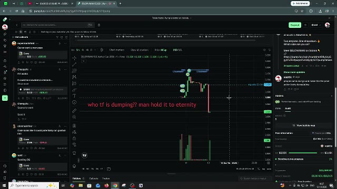Image resolution: width=337 pixels, height=189 pixels.
Task: Switch to the Holders tab
Action: point(78,178)
